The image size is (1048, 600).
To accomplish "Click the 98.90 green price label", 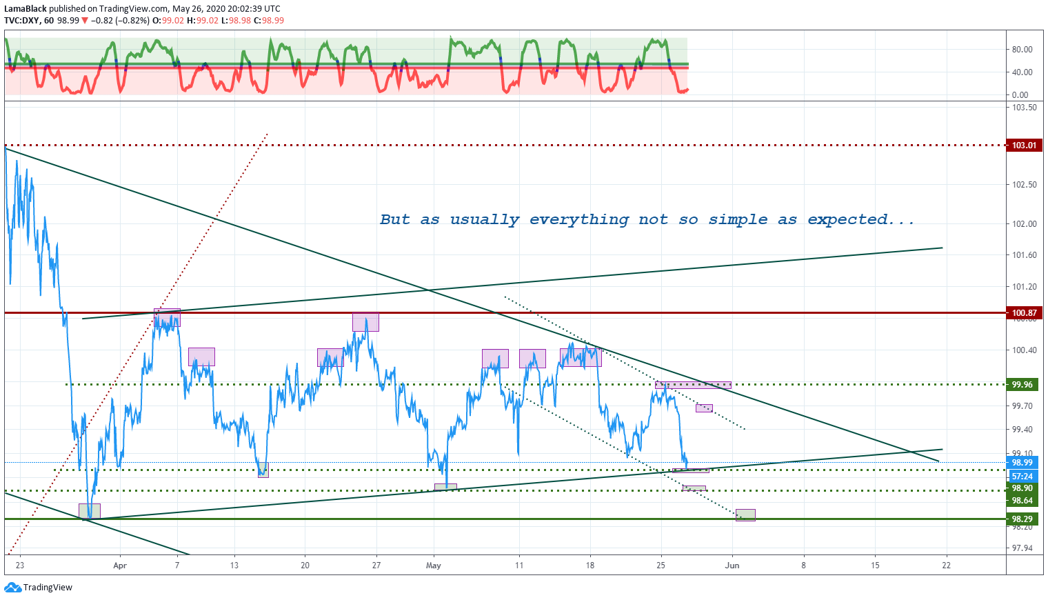I will pos(1022,488).
